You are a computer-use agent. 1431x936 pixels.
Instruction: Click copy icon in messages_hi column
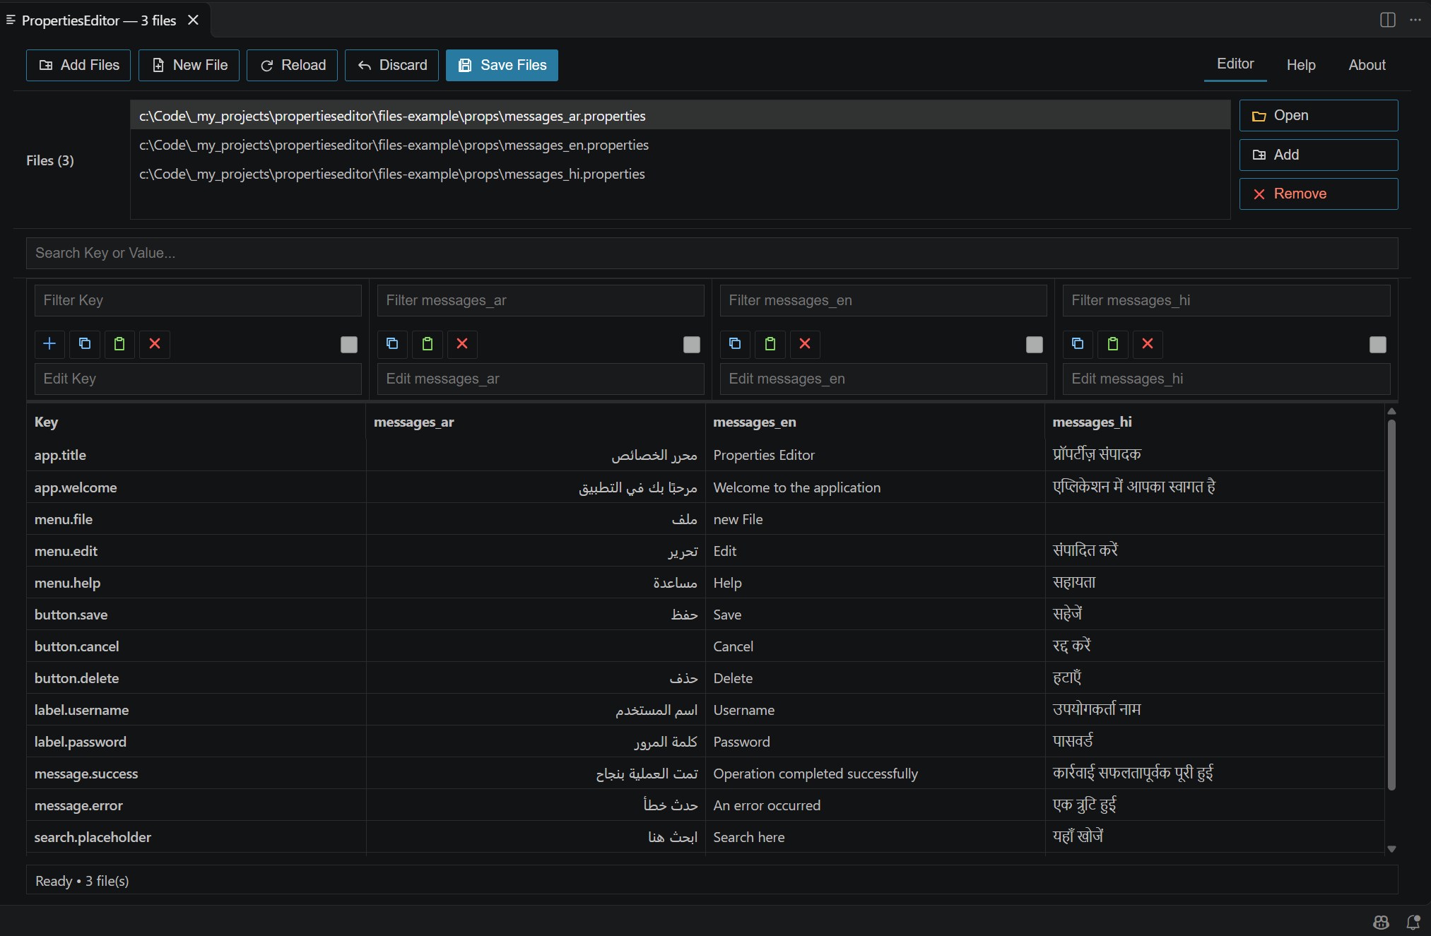(1078, 344)
